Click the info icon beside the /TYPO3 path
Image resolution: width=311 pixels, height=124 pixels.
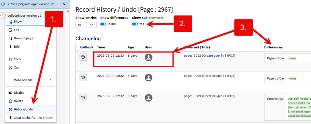point(3,4)
